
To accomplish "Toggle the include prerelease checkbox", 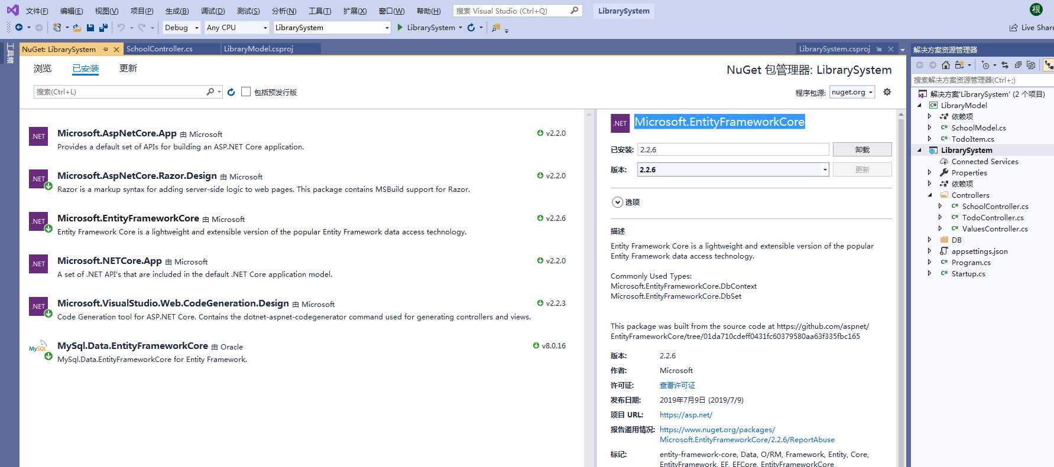I will pos(246,92).
